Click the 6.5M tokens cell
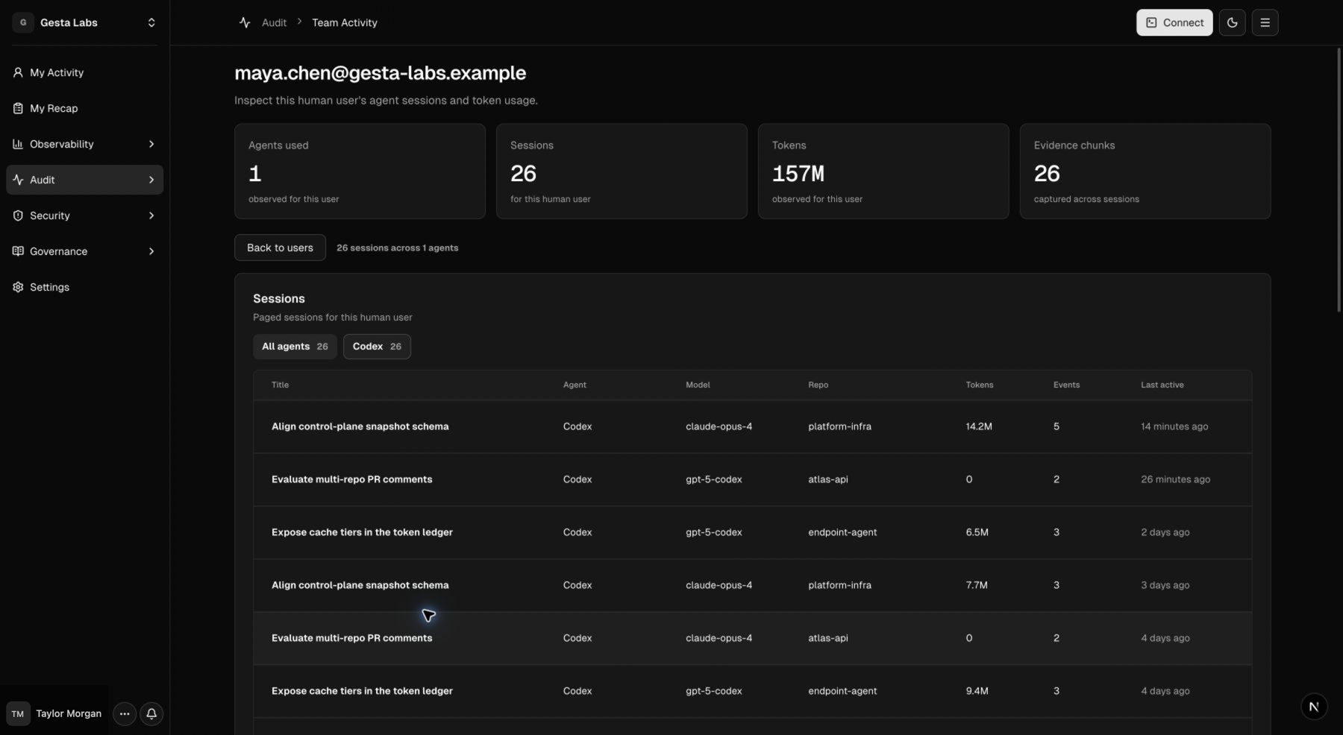This screenshot has height=735, width=1343. [x=977, y=532]
